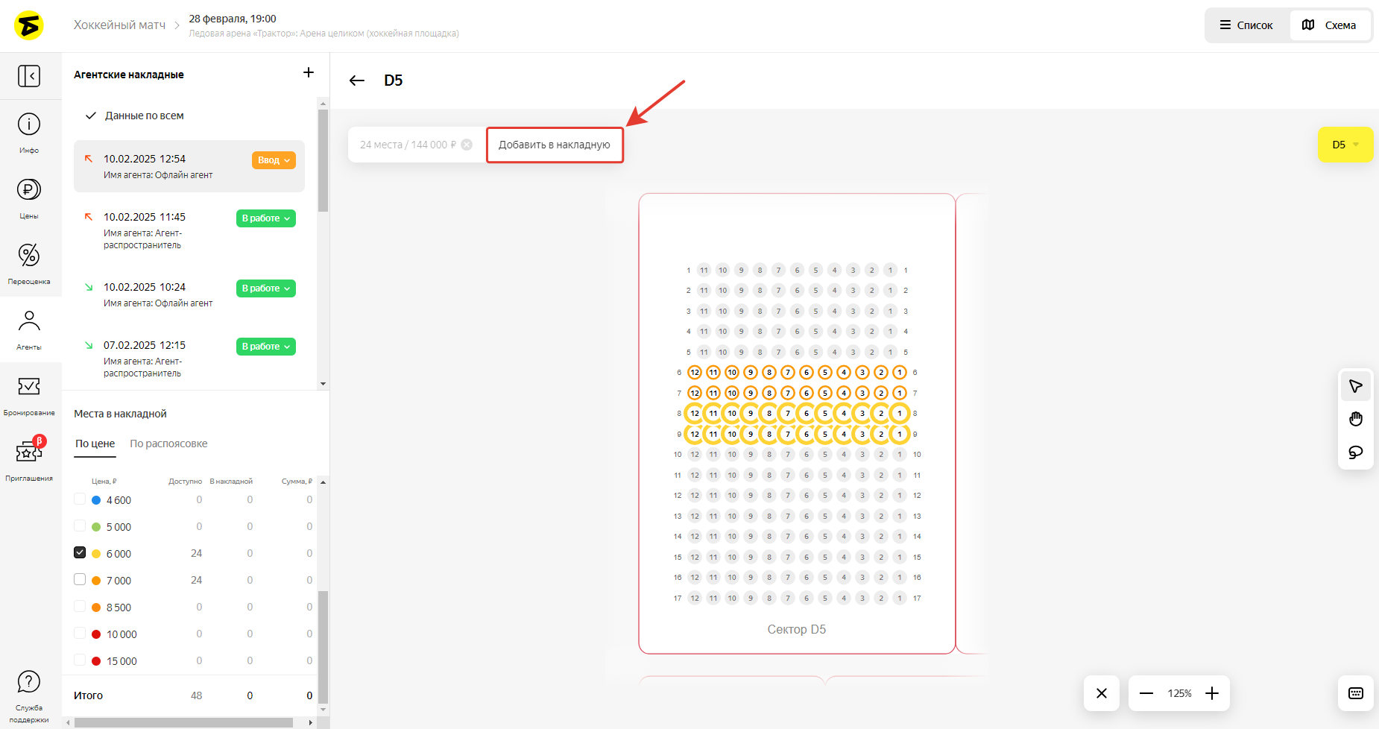Increase zoom with the plus button
Image resolution: width=1379 pixels, height=729 pixels.
tap(1212, 693)
